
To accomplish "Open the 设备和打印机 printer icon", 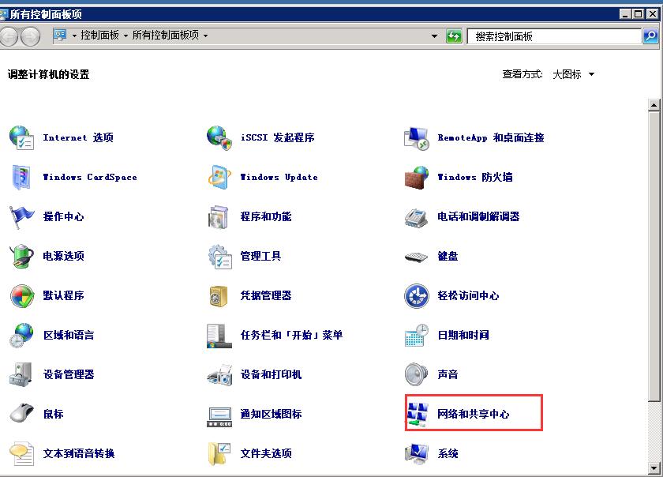I will click(219, 375).
